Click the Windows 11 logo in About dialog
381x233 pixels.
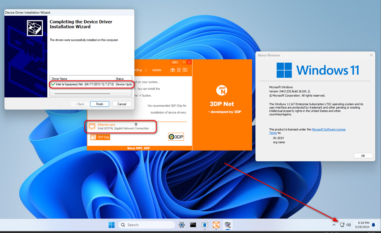(318, 70)
